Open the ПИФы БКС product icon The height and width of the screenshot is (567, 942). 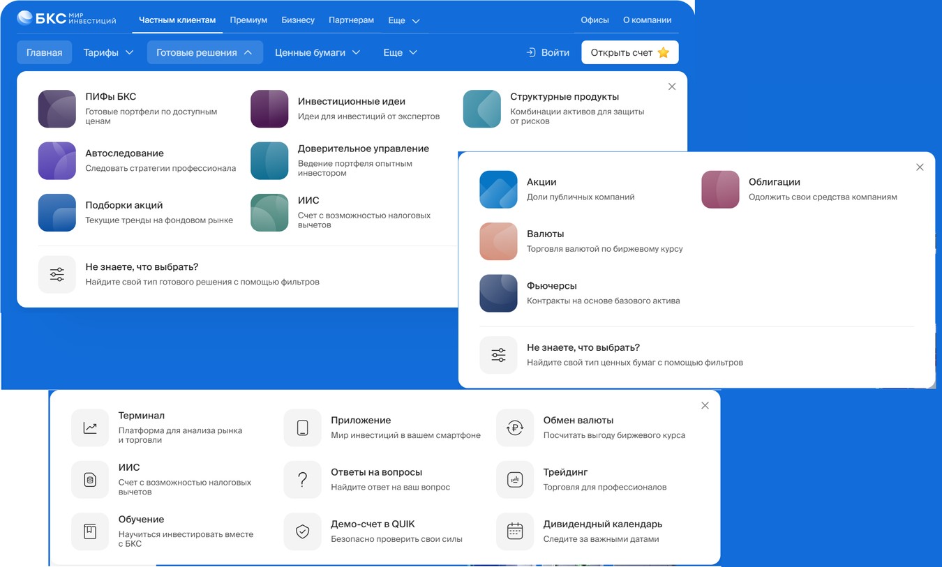coord(57,109)
